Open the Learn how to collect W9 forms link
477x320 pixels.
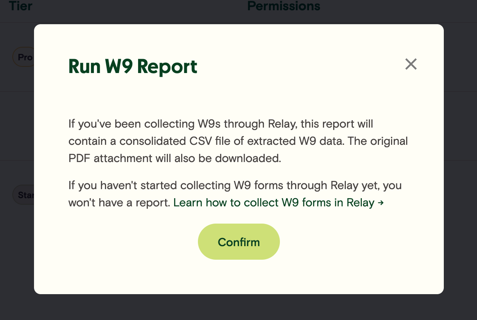[275, 202]
